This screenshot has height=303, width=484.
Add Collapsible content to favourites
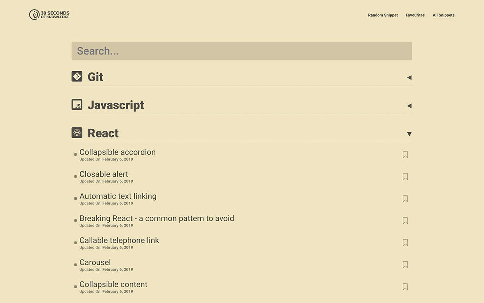405,287
